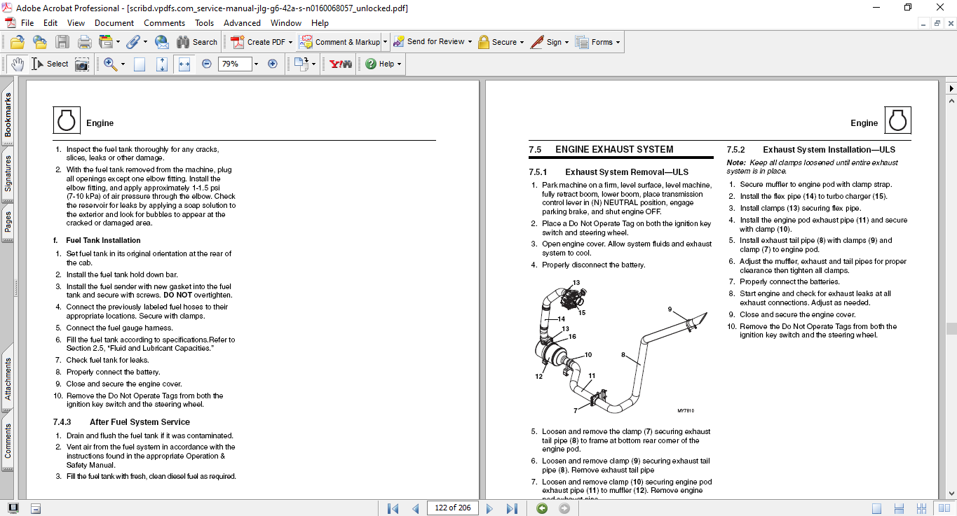
Task: Click the Fit Width icon
Action: pyautogui.click(x=184, y=64)
